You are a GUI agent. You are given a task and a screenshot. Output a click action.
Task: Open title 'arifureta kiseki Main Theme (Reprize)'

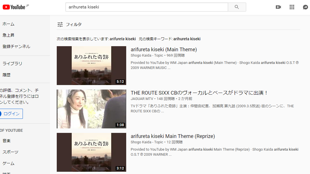[173, 136]
